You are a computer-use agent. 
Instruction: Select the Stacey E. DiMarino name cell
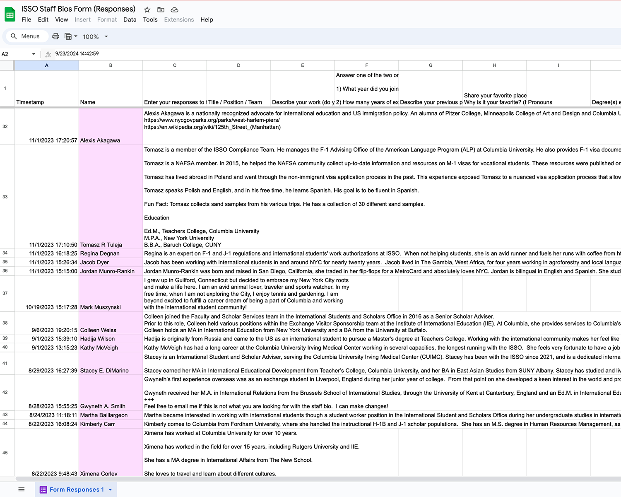point(111,363)
